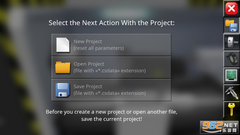
Task: Open the G-code program monitor icon
Action: click(x=231, y=76)
